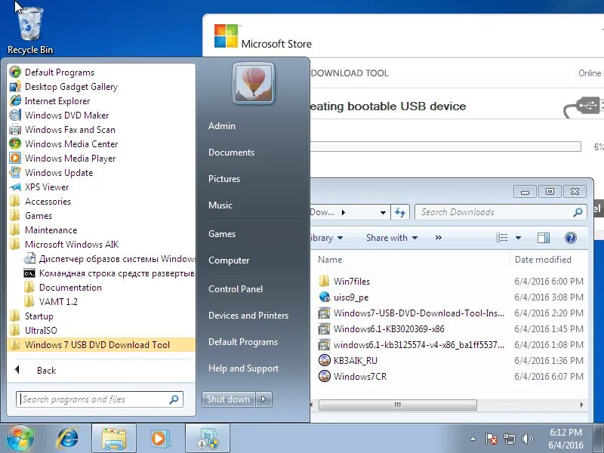Open Action Center flag tray icon

click(491, 439)
